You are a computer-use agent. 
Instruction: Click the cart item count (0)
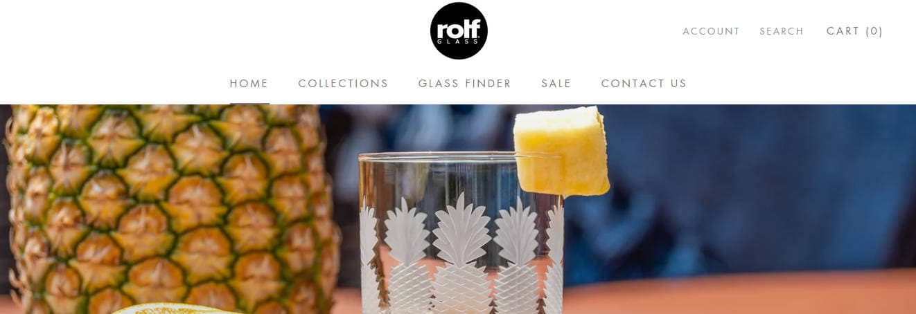[874, 31]
